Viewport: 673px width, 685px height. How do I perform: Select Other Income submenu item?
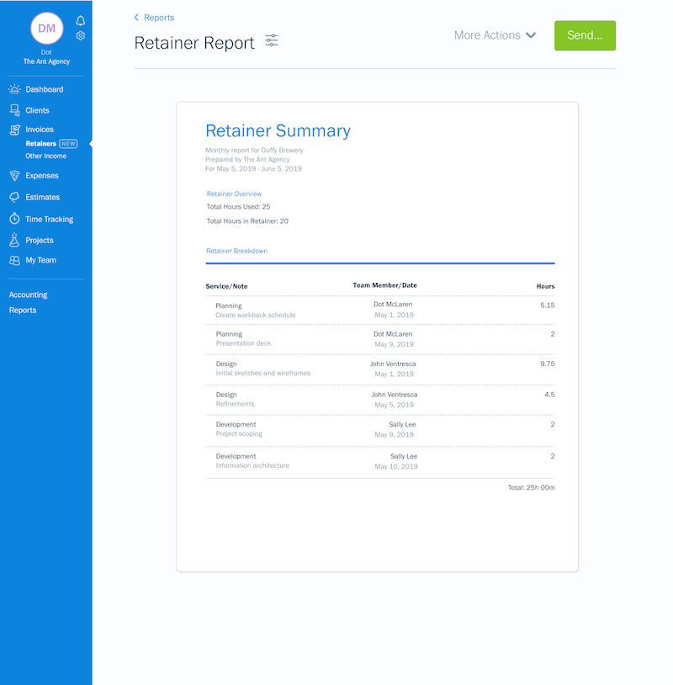[x=46, y=156]
